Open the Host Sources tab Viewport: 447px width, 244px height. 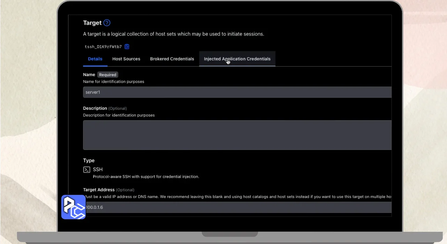[126, 59]
